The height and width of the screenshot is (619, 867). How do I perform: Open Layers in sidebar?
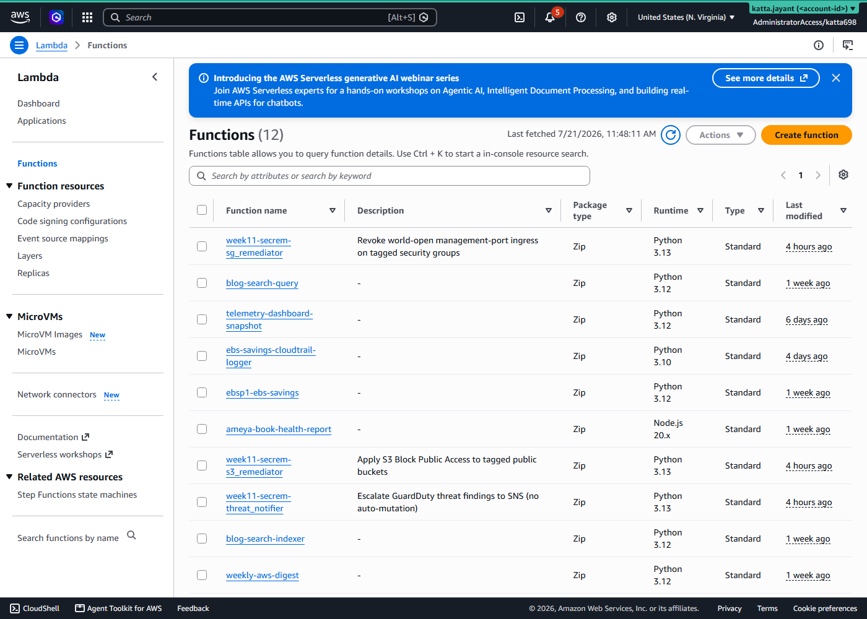(x=30, y=256)
